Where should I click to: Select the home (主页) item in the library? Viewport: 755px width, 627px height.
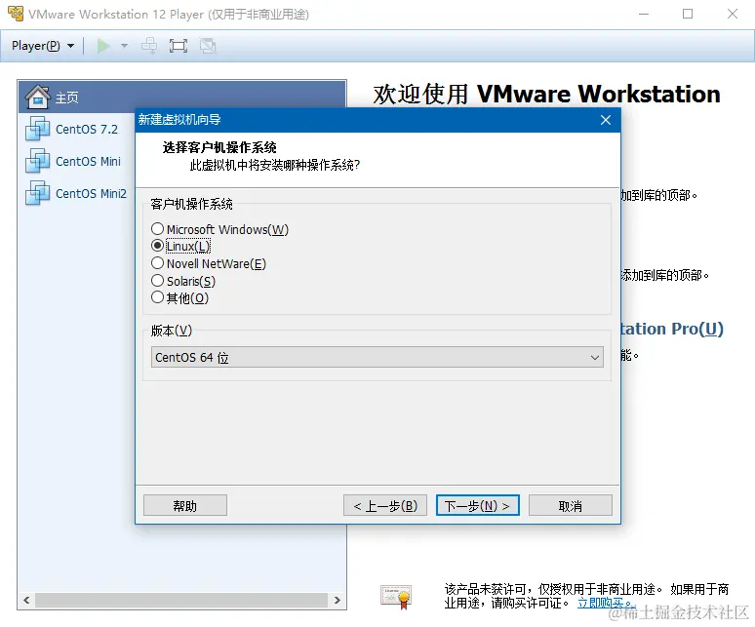(182, 97)
